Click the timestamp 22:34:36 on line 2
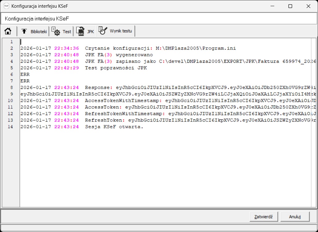The image size is (318, 232). coord(67,48)
